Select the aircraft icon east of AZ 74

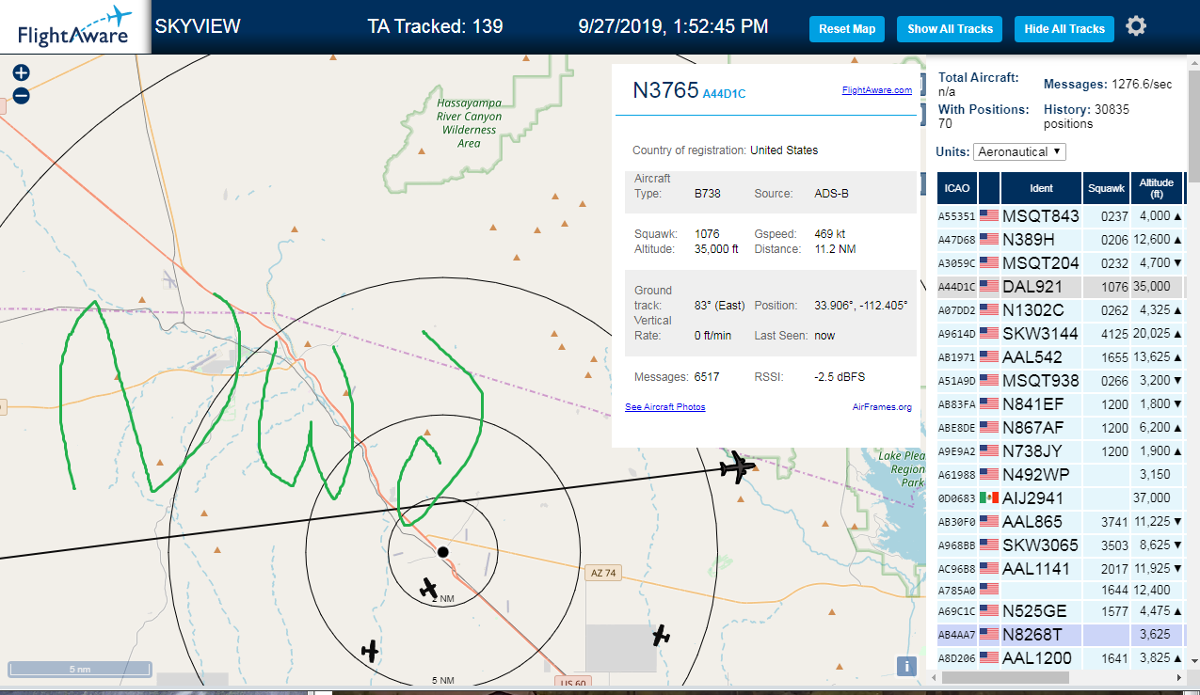[x=662, y=636]
